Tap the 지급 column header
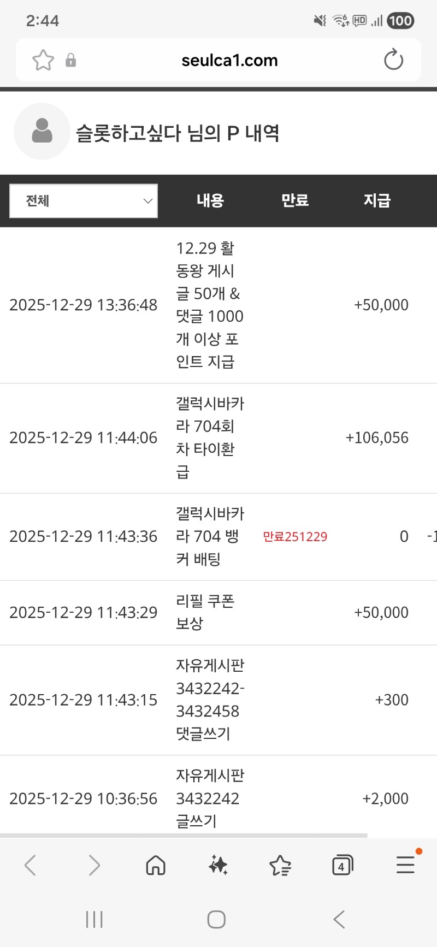 (377, 200)
